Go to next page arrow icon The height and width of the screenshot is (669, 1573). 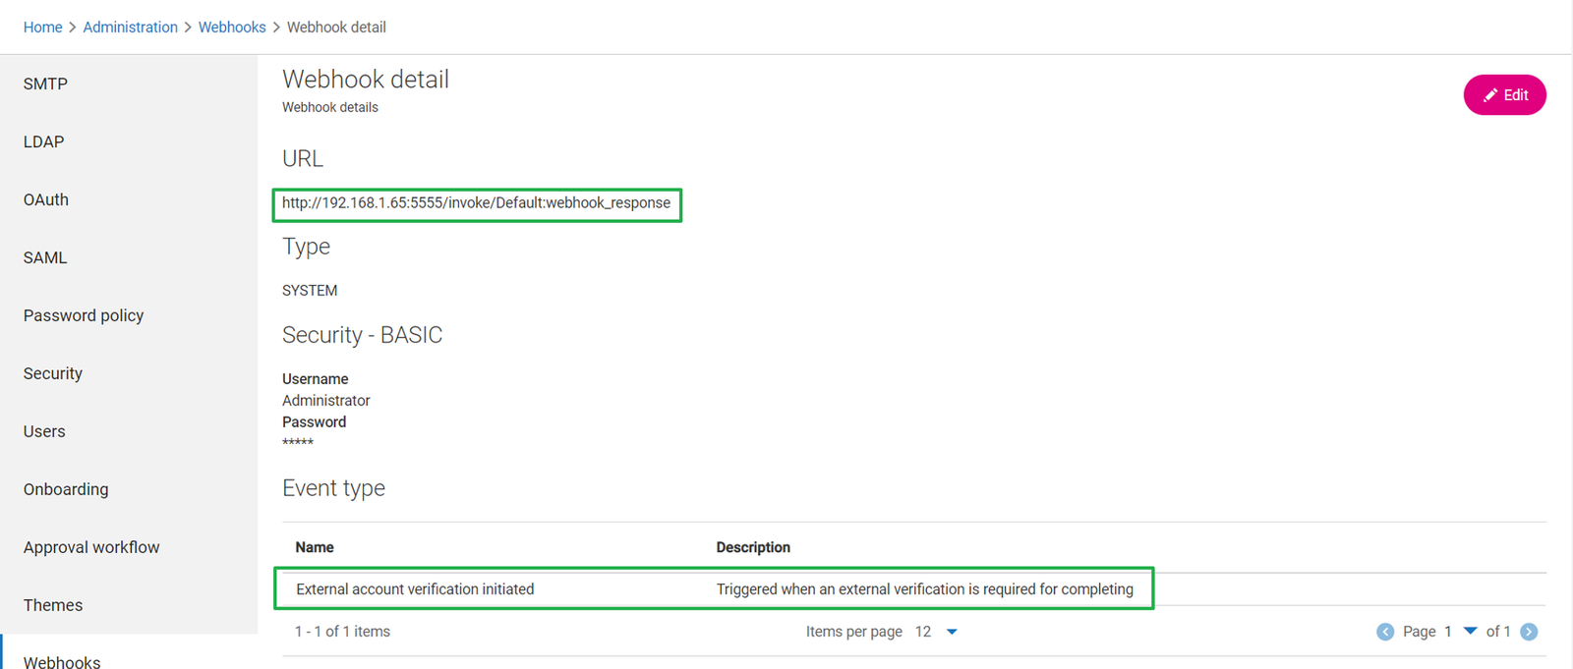[x=1529, y=632]
